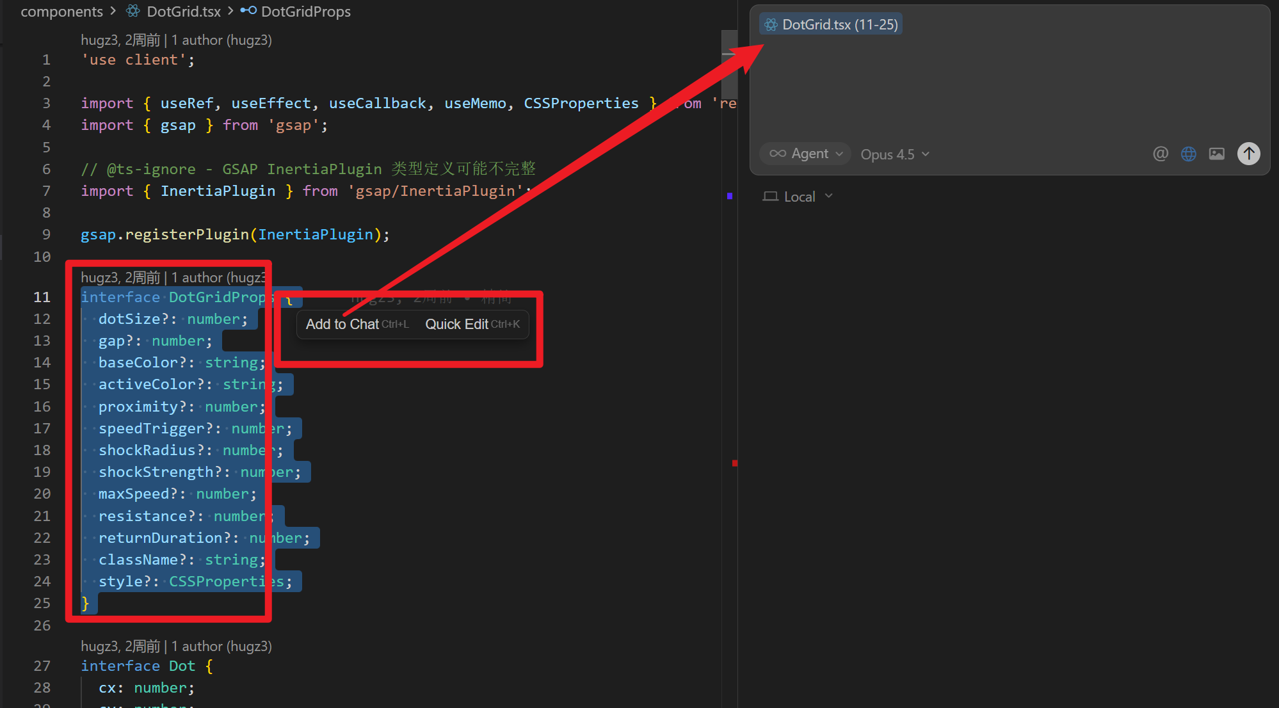Click DotGridProps breadcrumb item
This screenshot has width=1279, height=708.
pyautogui.click(x=305, y=12)
